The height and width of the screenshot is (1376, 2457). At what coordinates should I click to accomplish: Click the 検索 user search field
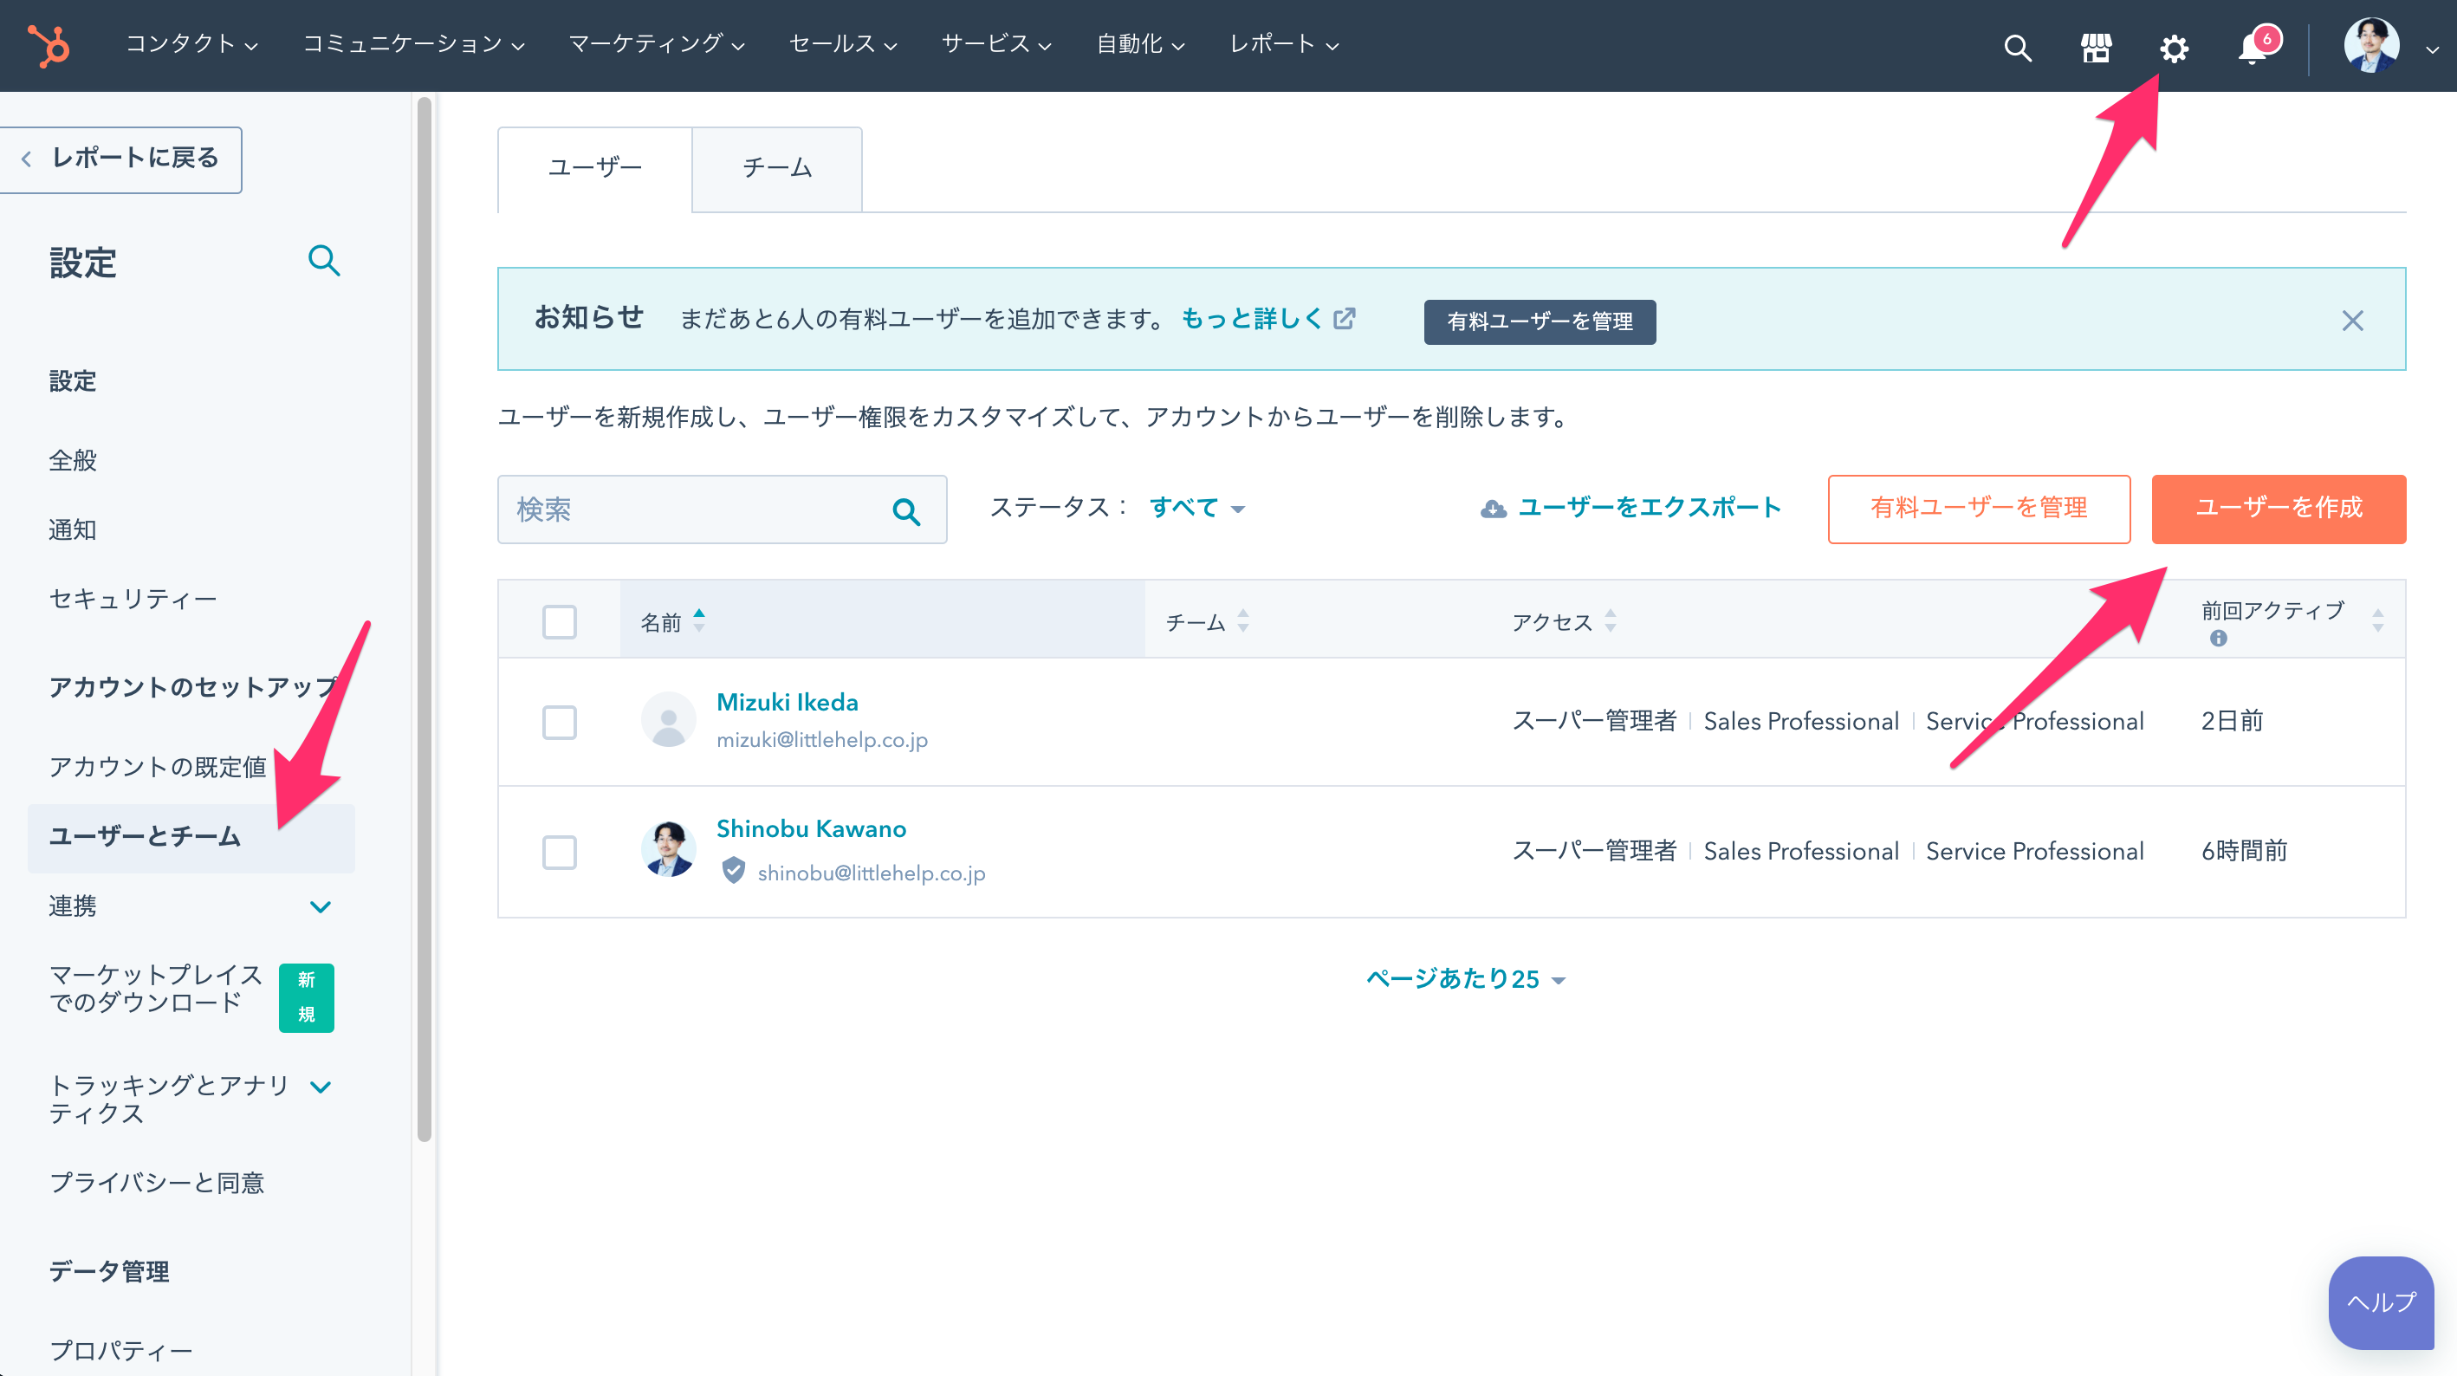[697, 510]
